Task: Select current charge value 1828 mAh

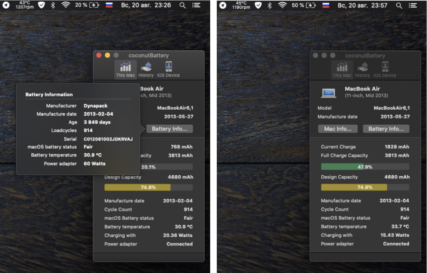Action: [397, 147]
